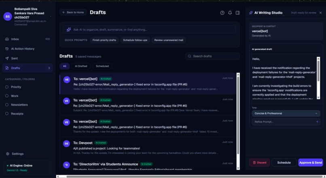Screen dimensions: 326x178
Task: Click the drafts list scroll up arrow
Action: coord(238,75)
